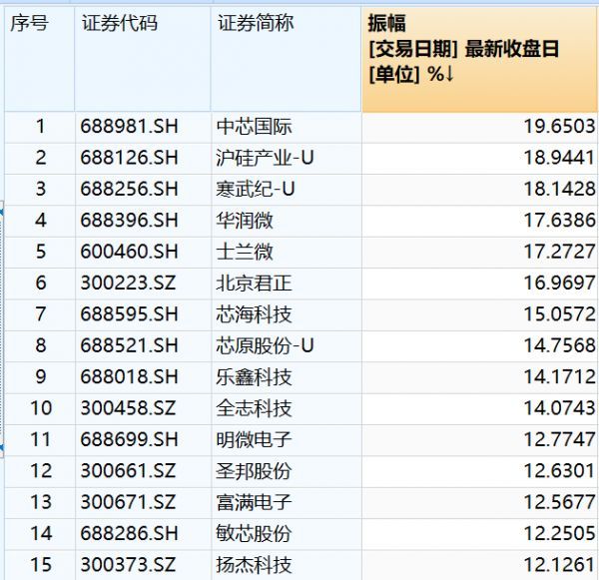Select code 300373.SZ
Screen dimensions: 599x580
click(x=128, y=565)
